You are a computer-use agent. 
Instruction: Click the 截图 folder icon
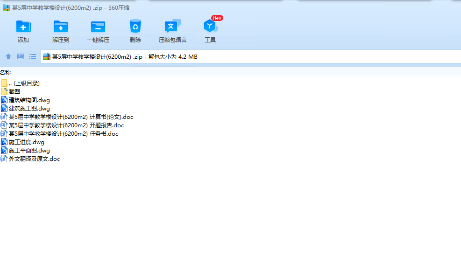(x=4, y=91)
